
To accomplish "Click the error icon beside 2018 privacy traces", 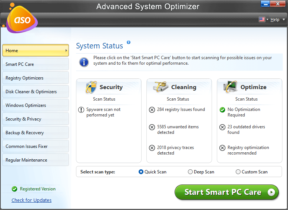I will 152,148.
